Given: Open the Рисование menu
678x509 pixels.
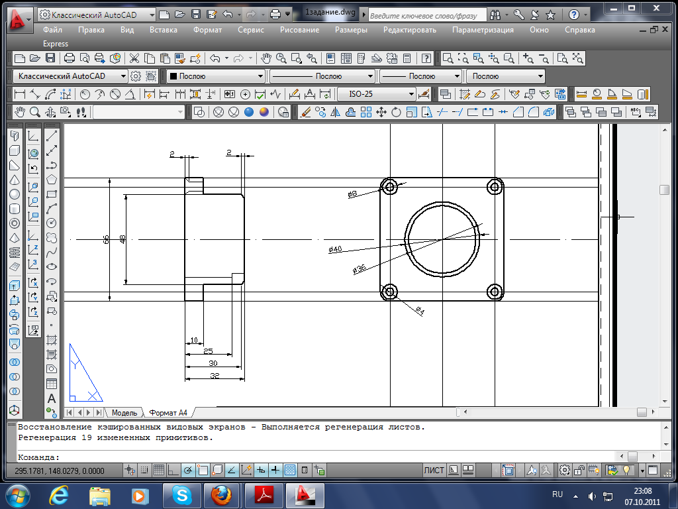Looking at the screenshot, I should coord(299,30).
